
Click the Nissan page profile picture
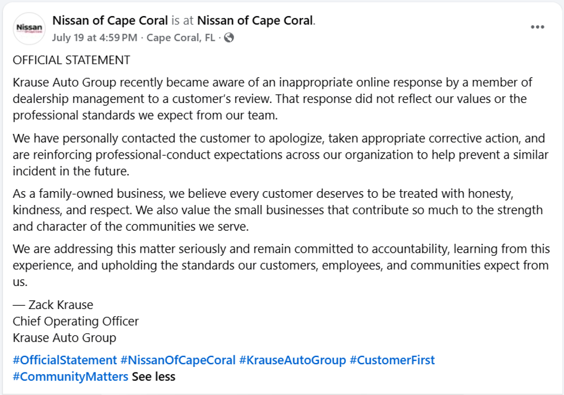29,29
